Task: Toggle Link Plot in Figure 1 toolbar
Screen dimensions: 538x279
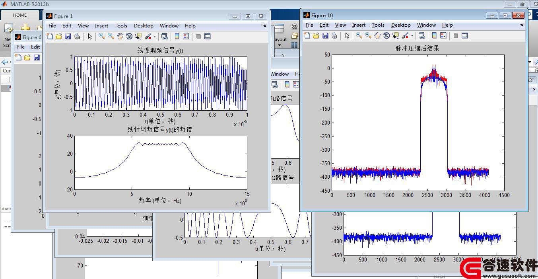Action: coord(164,36)
